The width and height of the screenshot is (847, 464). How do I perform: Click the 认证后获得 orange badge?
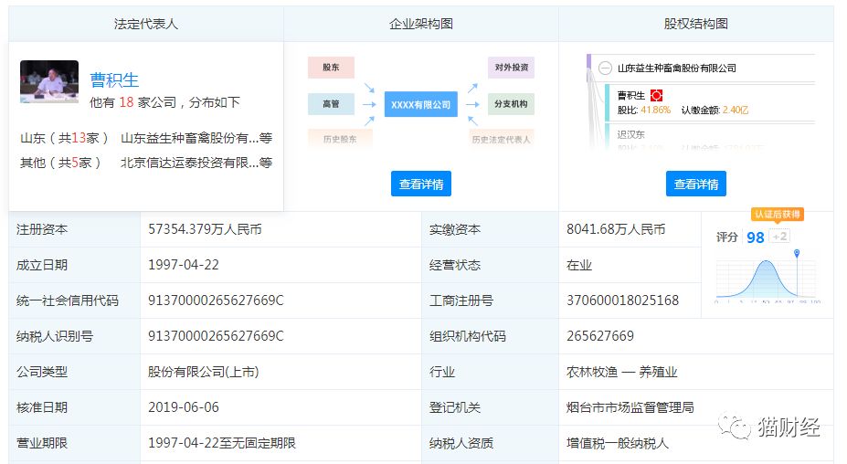(x=778, y=215)
